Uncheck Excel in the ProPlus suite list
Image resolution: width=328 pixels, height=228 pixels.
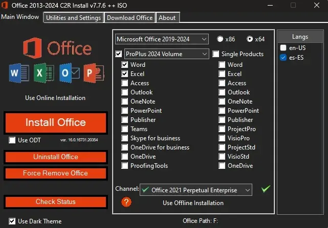coord(125,74)
